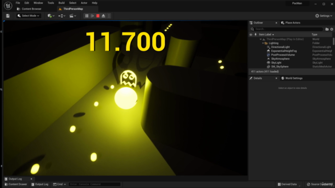Viewport: 335px width, 188px height.
Task: Advance a single frame
Action: pos(92,16)
